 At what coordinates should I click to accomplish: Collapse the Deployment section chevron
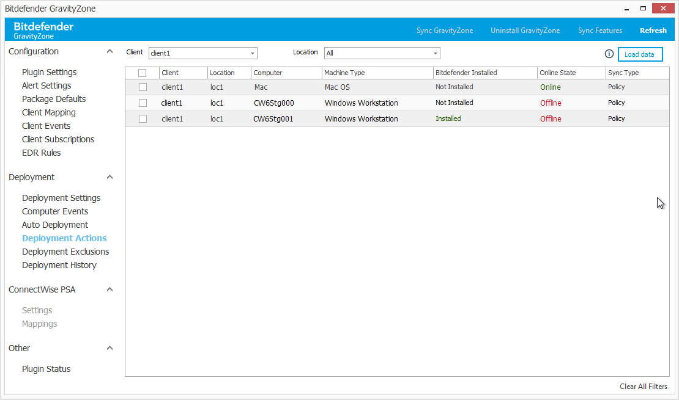(109, 176)
